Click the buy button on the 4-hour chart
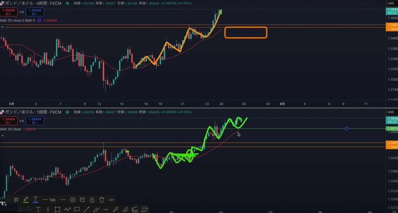The width and height of the screenshot is (398, 213). coord(35,12)
